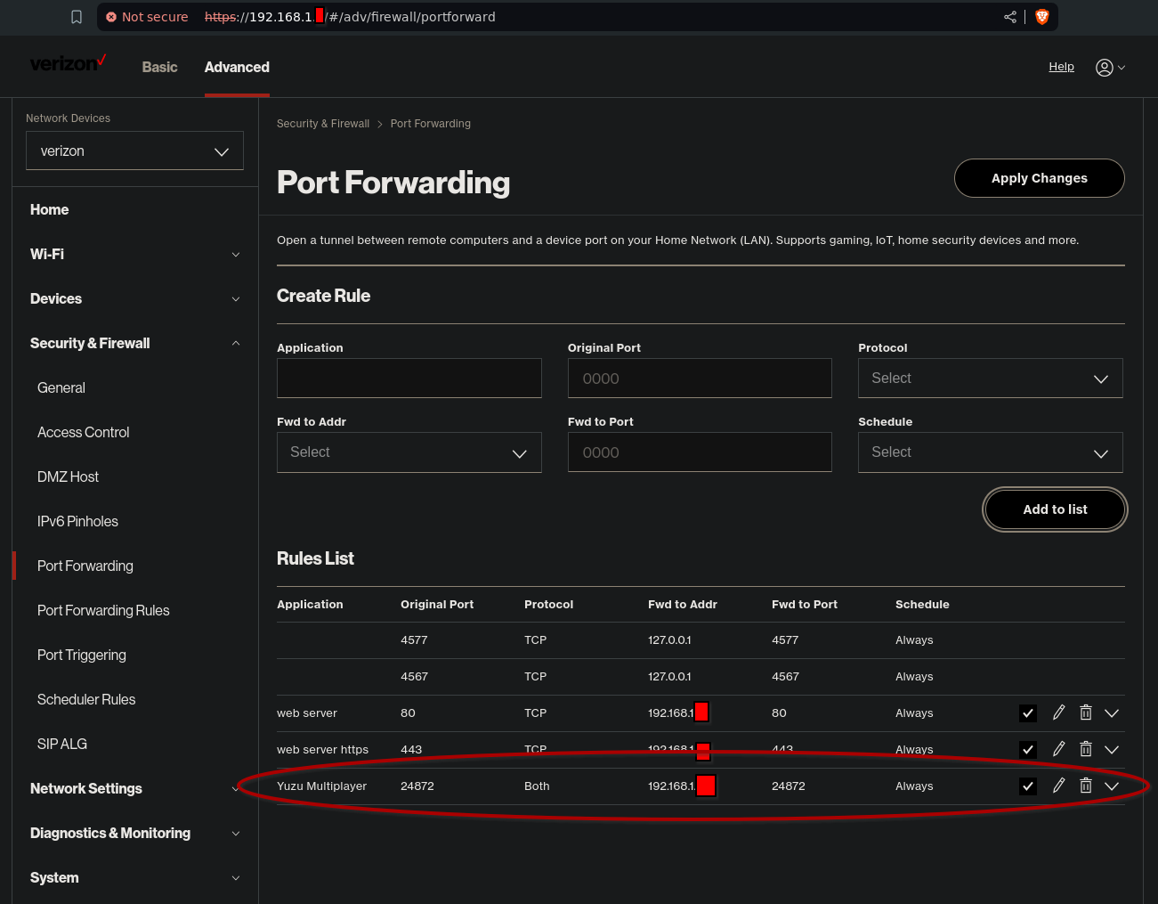Click the Port Forwarding breadcrumb

tap(431, 124)
